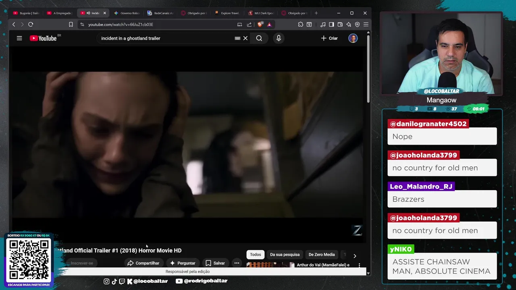Click the Inscrever-se subscribe button
Viewport: 516px width, 290px height.
click(x=82, y=263)
